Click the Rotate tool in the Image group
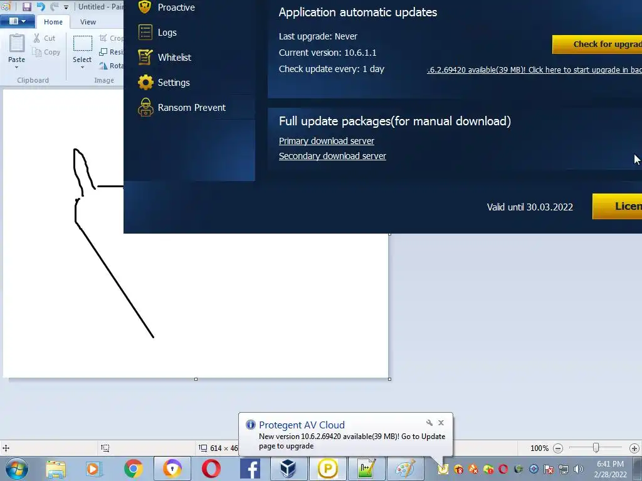 click(111, 66)
